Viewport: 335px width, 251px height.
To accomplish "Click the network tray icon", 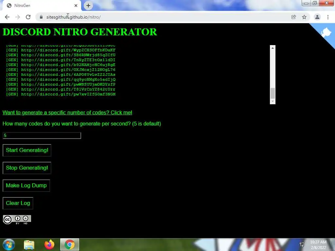I will (302, 244).
